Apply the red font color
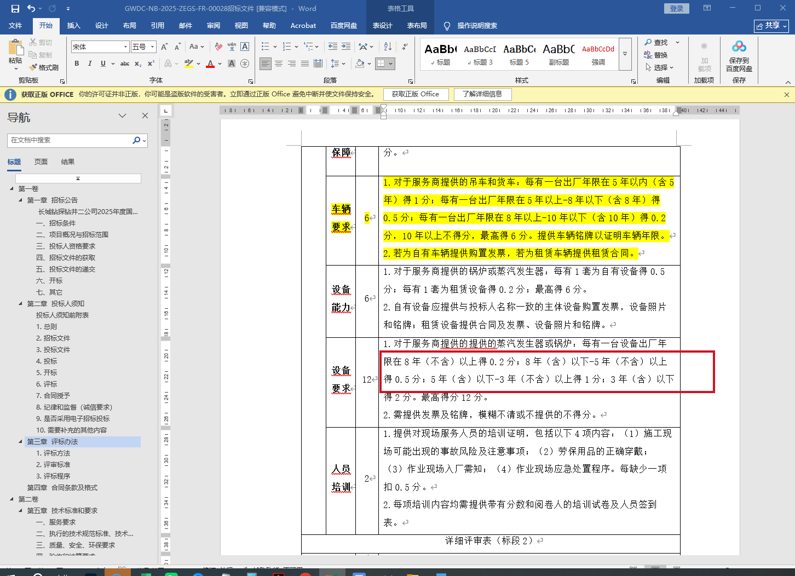 (210, 64)
